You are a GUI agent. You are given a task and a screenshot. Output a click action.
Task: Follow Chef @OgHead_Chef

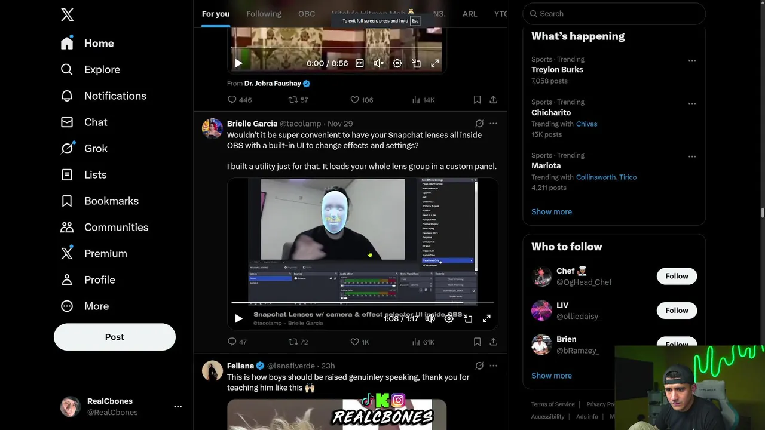click(677, 276)
